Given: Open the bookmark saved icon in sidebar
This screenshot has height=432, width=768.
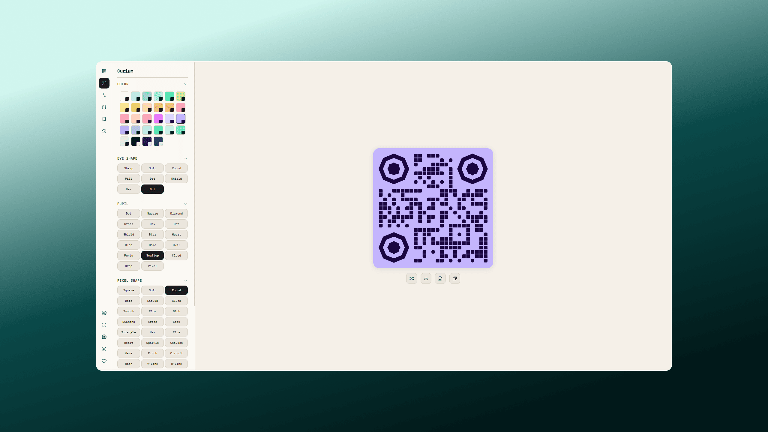Looking at the screenshot, I should coord(104,119).
